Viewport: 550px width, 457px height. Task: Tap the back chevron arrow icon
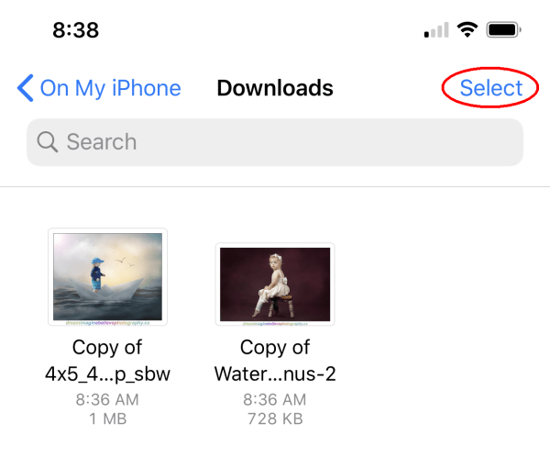click(x=25, y=89)
